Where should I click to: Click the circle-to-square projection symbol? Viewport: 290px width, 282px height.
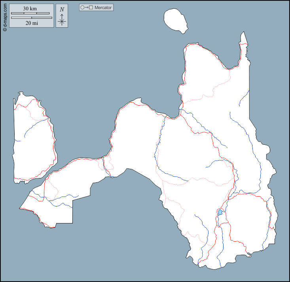click(86, 8)
